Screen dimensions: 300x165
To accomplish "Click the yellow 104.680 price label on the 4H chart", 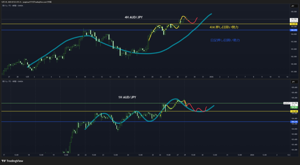I will tap(294, 24).
